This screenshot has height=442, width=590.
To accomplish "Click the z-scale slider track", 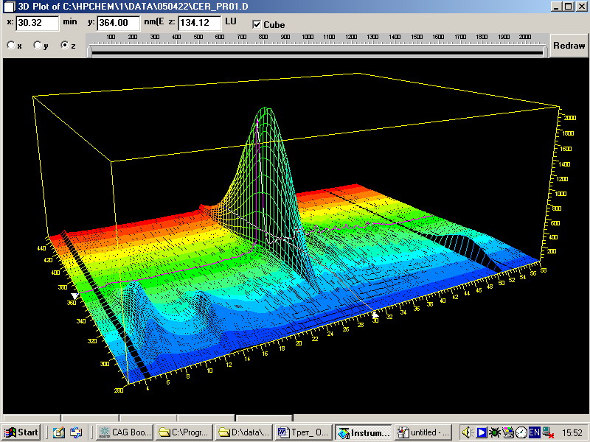I will point(317,52).
